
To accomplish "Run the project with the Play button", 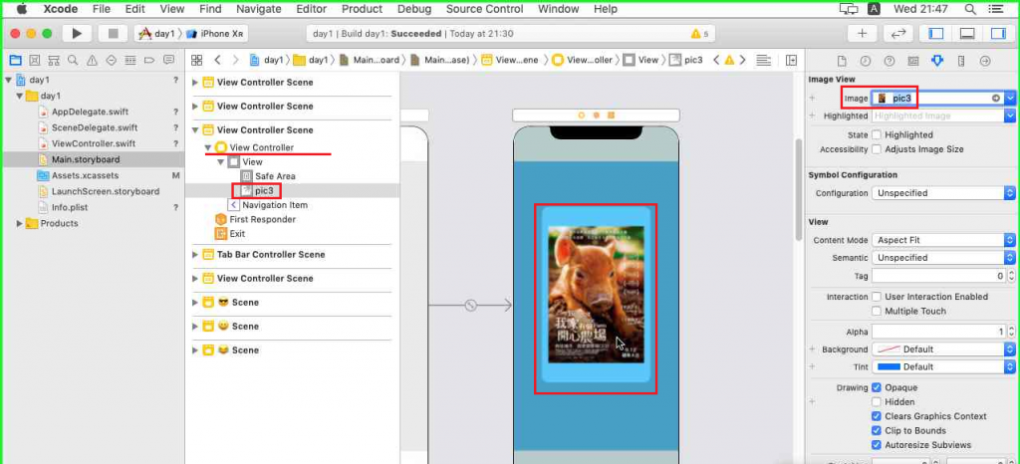I will [x=77, y=33].
